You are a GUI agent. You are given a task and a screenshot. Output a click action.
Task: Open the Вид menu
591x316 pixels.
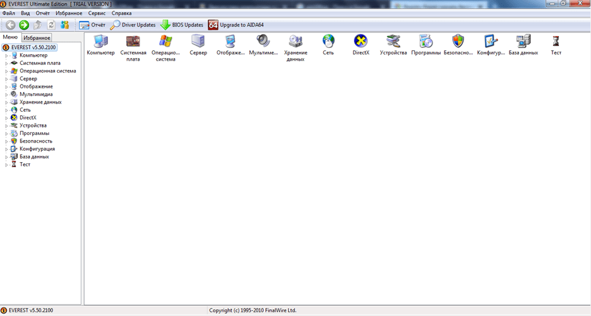(x=25, y=13)
